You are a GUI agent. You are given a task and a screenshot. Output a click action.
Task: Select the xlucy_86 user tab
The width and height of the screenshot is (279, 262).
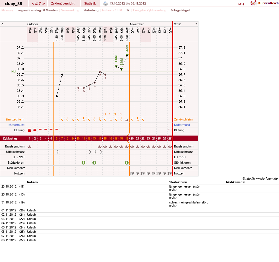(x=13, y=4)
